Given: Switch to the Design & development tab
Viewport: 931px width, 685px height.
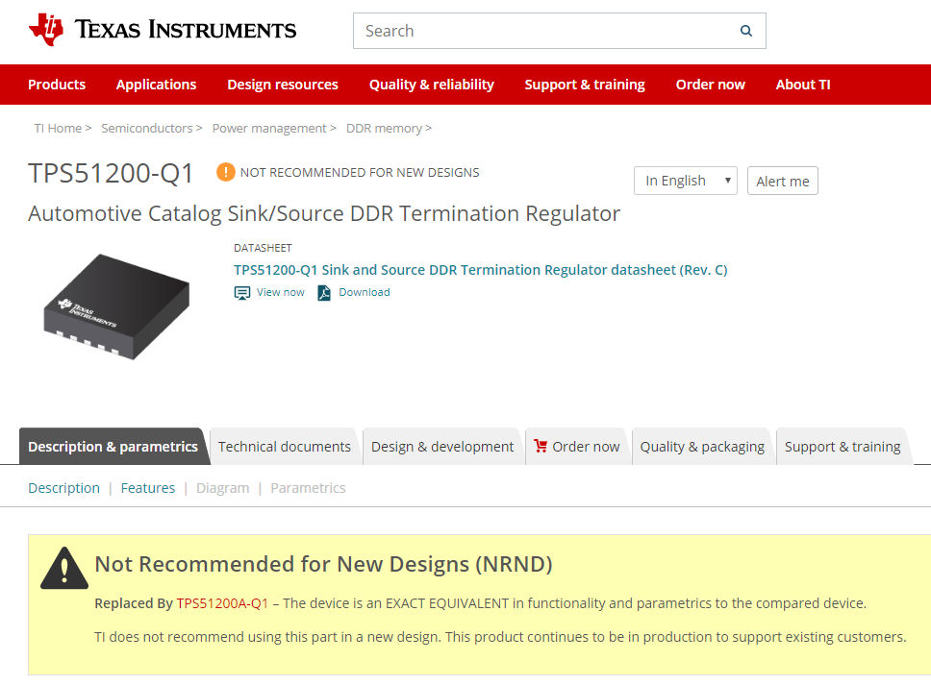Looking at the screenshot, I should pos(442,447).
